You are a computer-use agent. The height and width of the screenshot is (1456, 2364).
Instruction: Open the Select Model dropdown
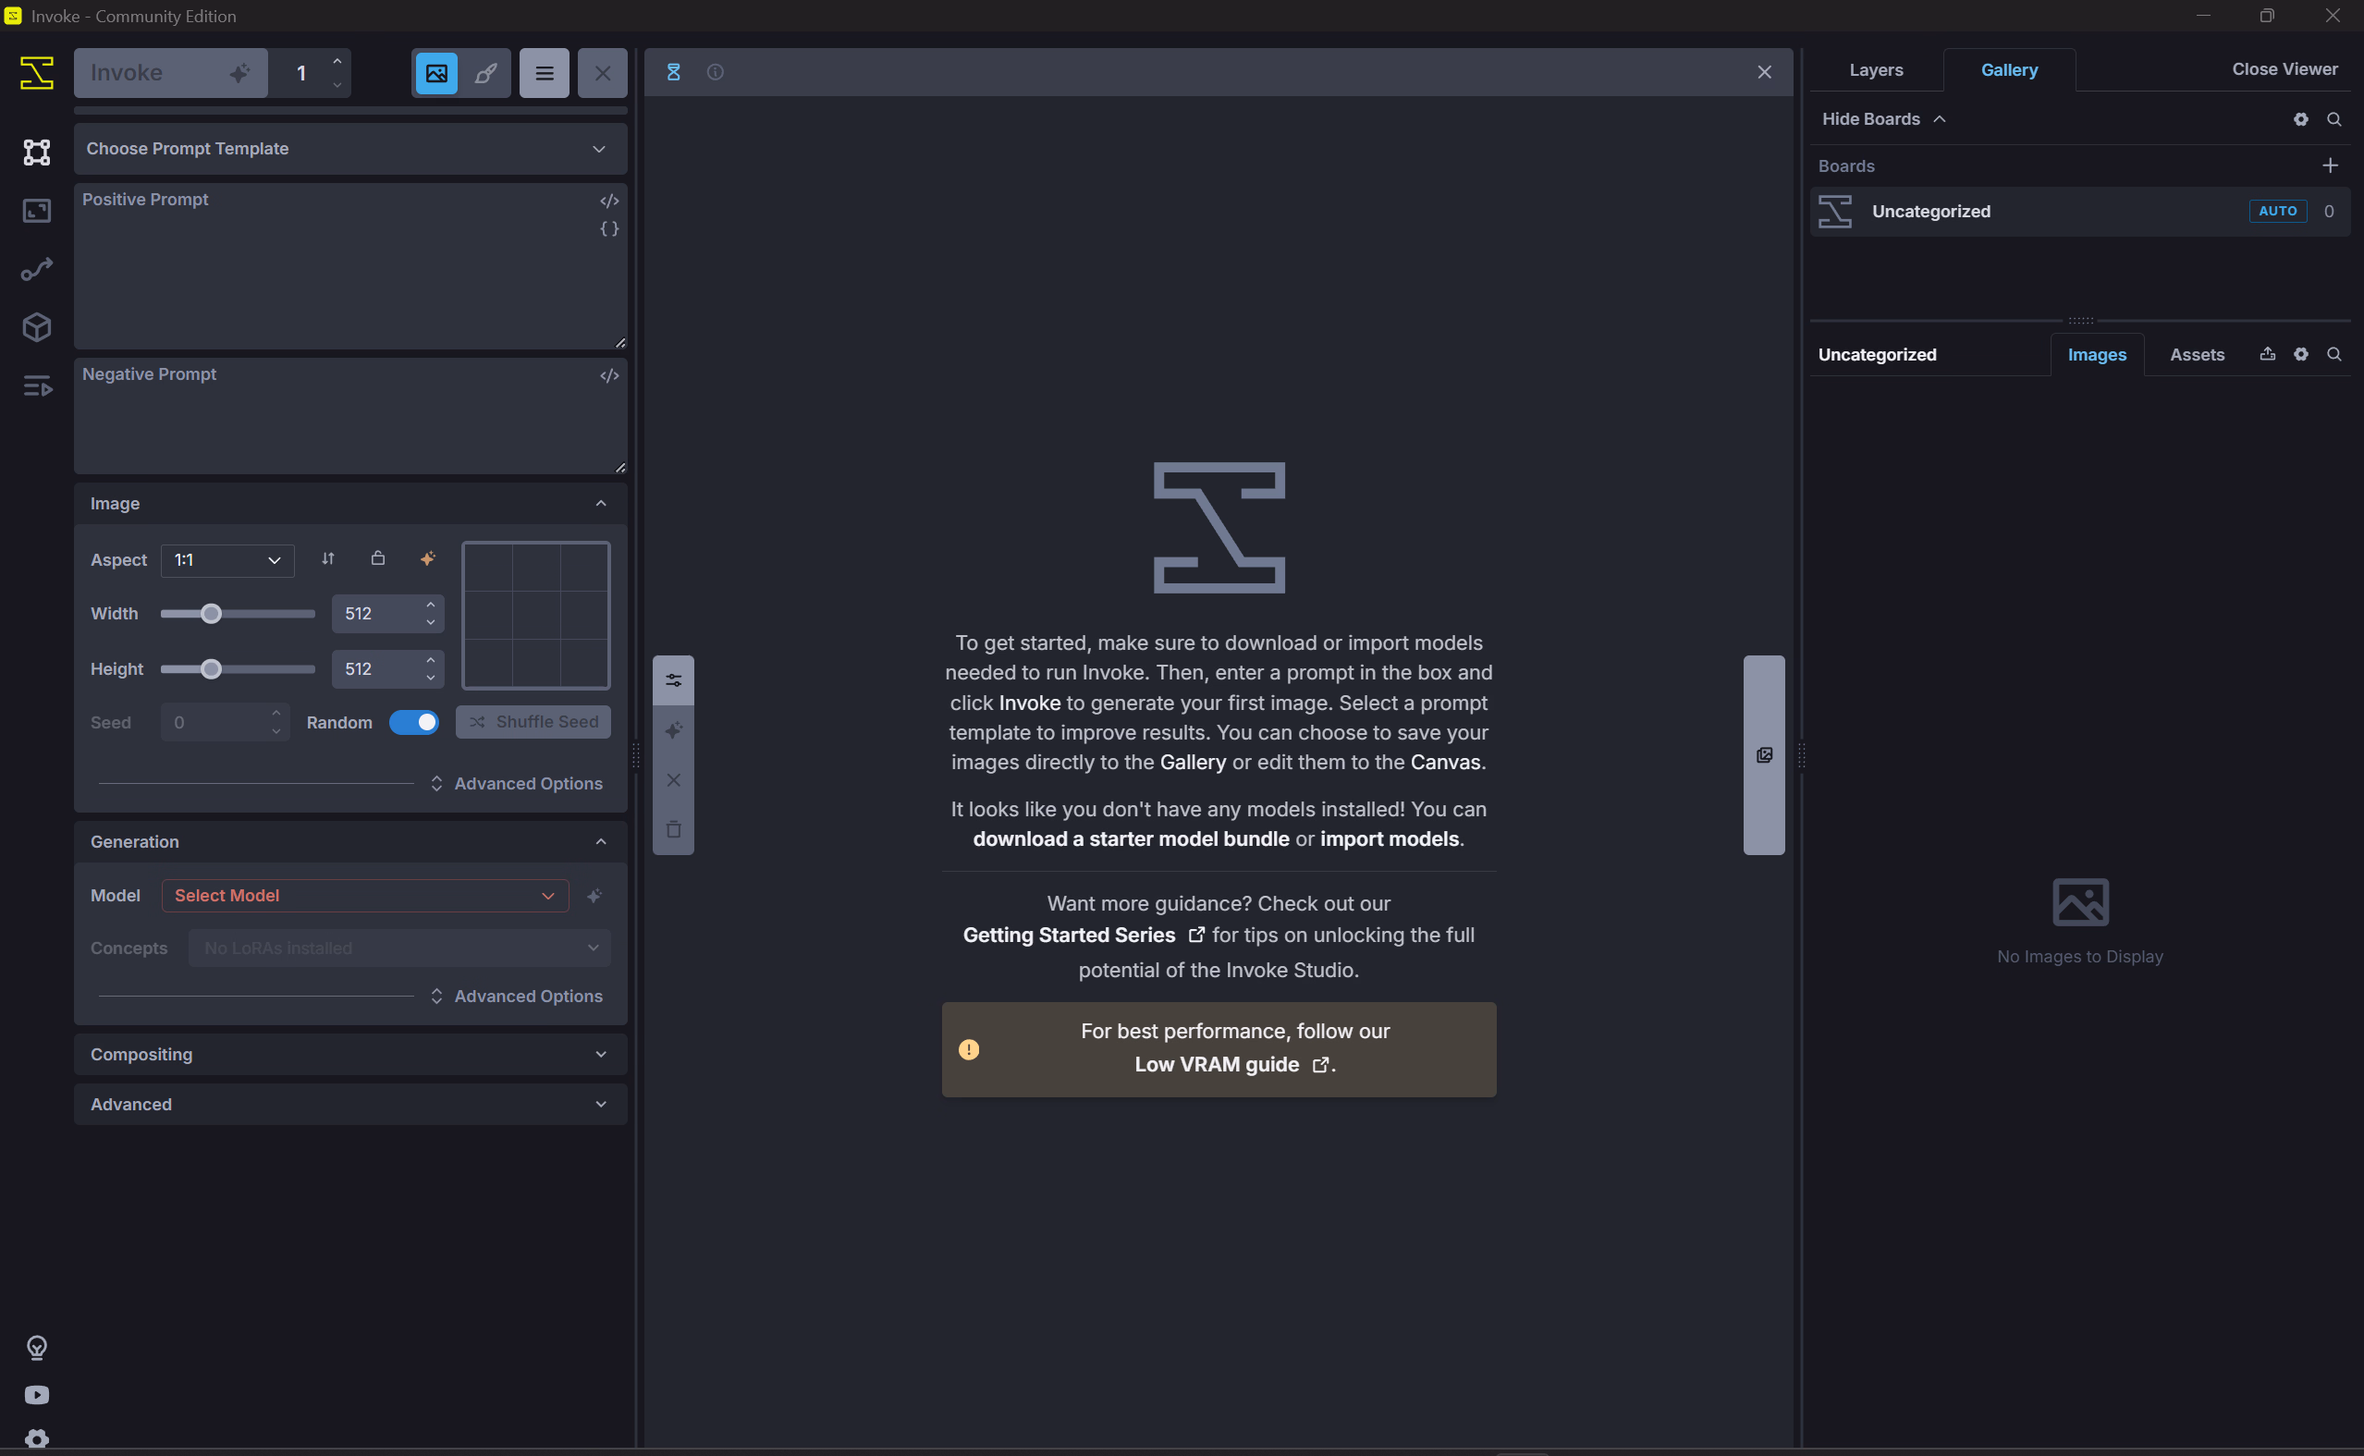(365, 896)
